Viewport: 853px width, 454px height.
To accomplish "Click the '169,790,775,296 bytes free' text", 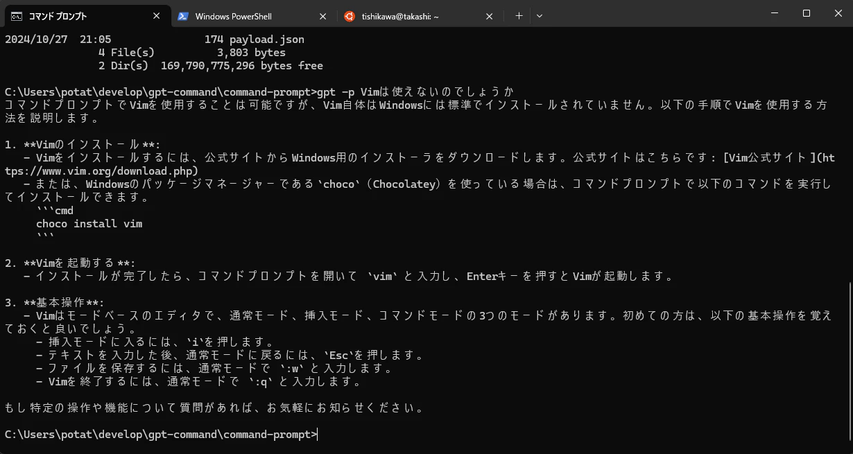I will point(242,66).
